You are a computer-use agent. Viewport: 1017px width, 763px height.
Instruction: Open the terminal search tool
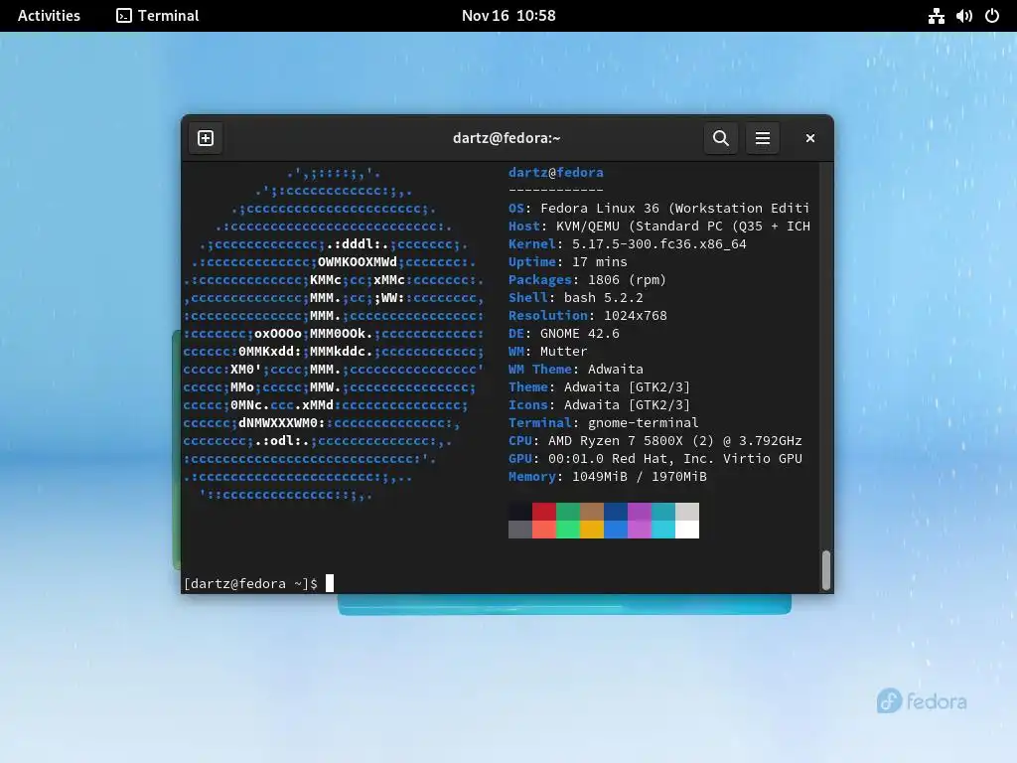click(721, 138)
